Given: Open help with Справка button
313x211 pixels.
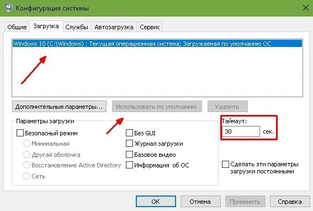Looking at the screenshot, I should [x=290, y=202].
